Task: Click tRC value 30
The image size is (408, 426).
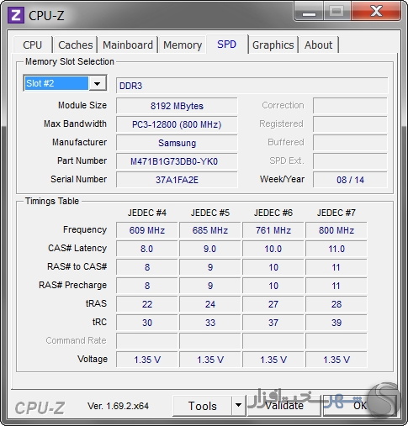Action: (x=147, y=323)
